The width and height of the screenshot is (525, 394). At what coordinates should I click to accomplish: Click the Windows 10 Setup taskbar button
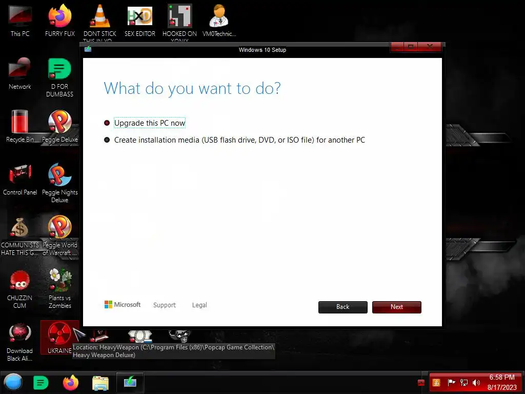[x=130, y=382]
